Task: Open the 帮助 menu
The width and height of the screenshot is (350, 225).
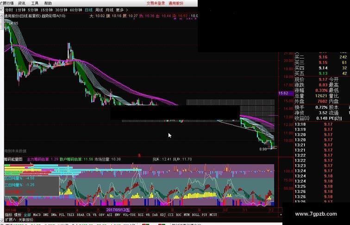Action: [x=48, y=3]
